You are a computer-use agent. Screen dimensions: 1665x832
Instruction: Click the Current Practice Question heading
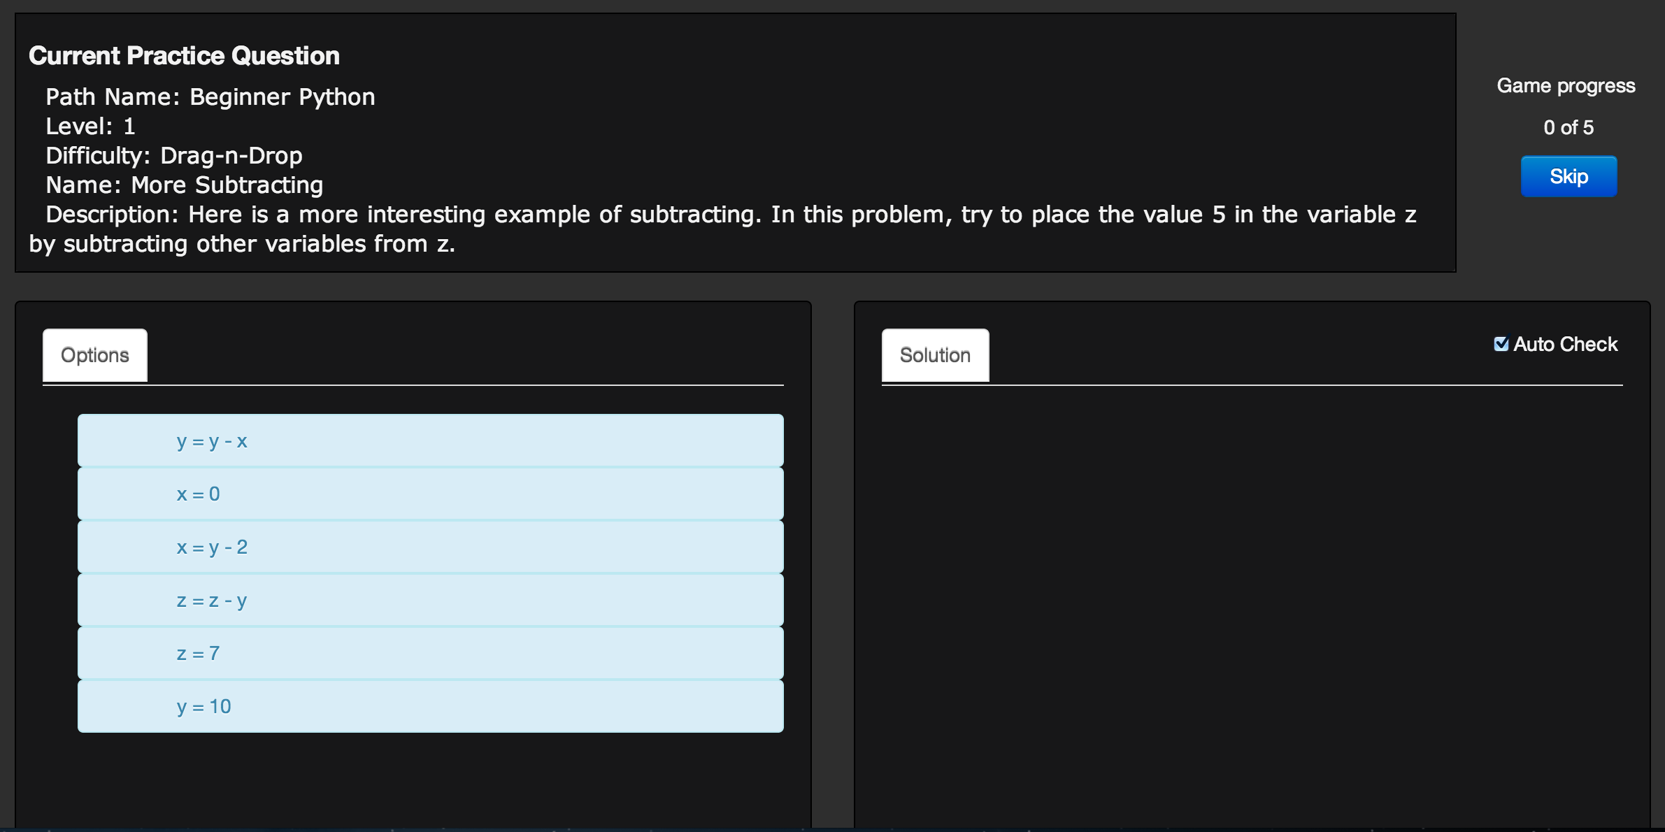(184, 56)
